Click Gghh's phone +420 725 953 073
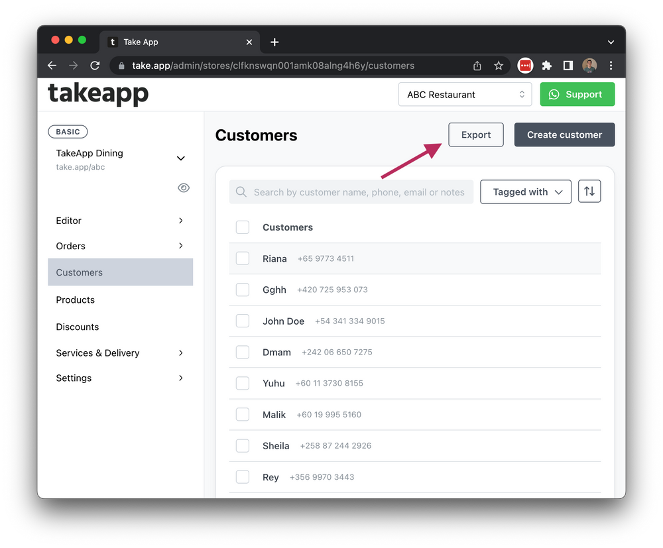The width and height of the screenshot is (663, 548). (x=332, y=290)
